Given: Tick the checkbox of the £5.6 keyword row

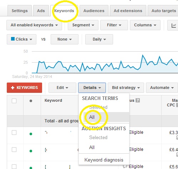Looking at the screenshot, I should (x=14, y=167).
